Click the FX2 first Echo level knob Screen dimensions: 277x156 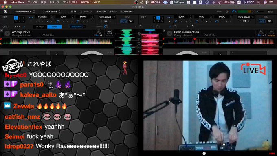176,21
